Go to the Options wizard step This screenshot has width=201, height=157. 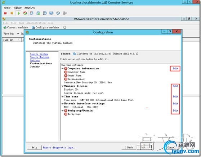(x=35, y=60)
